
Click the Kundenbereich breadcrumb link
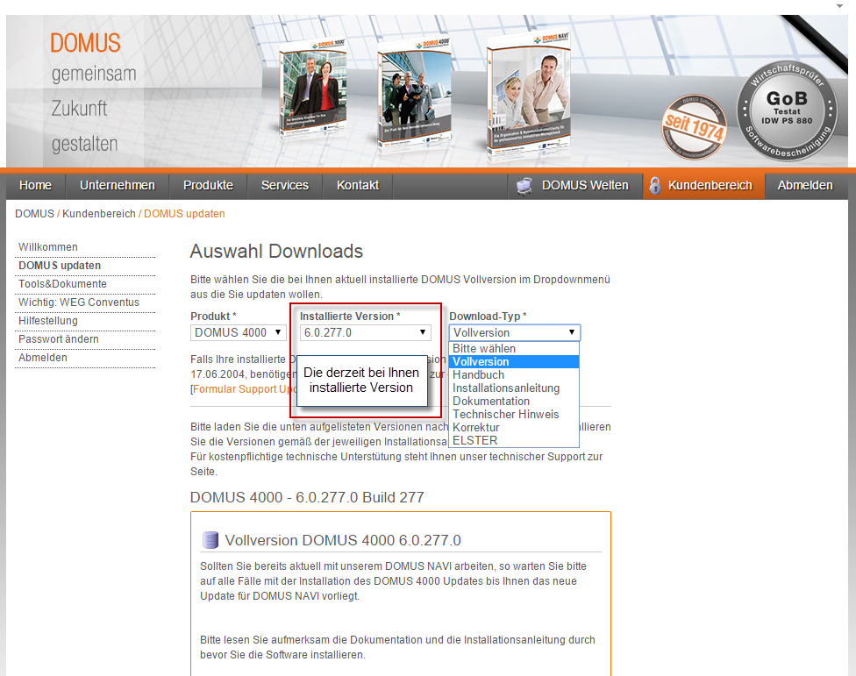point(99,214)
